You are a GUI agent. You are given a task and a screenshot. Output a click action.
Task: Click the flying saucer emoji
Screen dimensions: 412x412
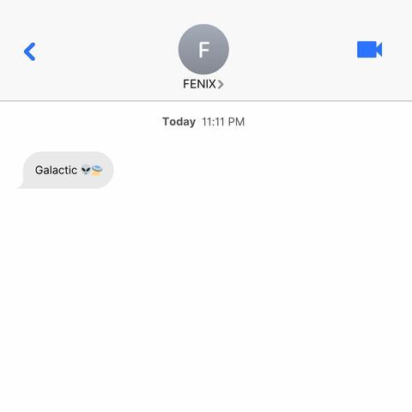click(97, 170)
